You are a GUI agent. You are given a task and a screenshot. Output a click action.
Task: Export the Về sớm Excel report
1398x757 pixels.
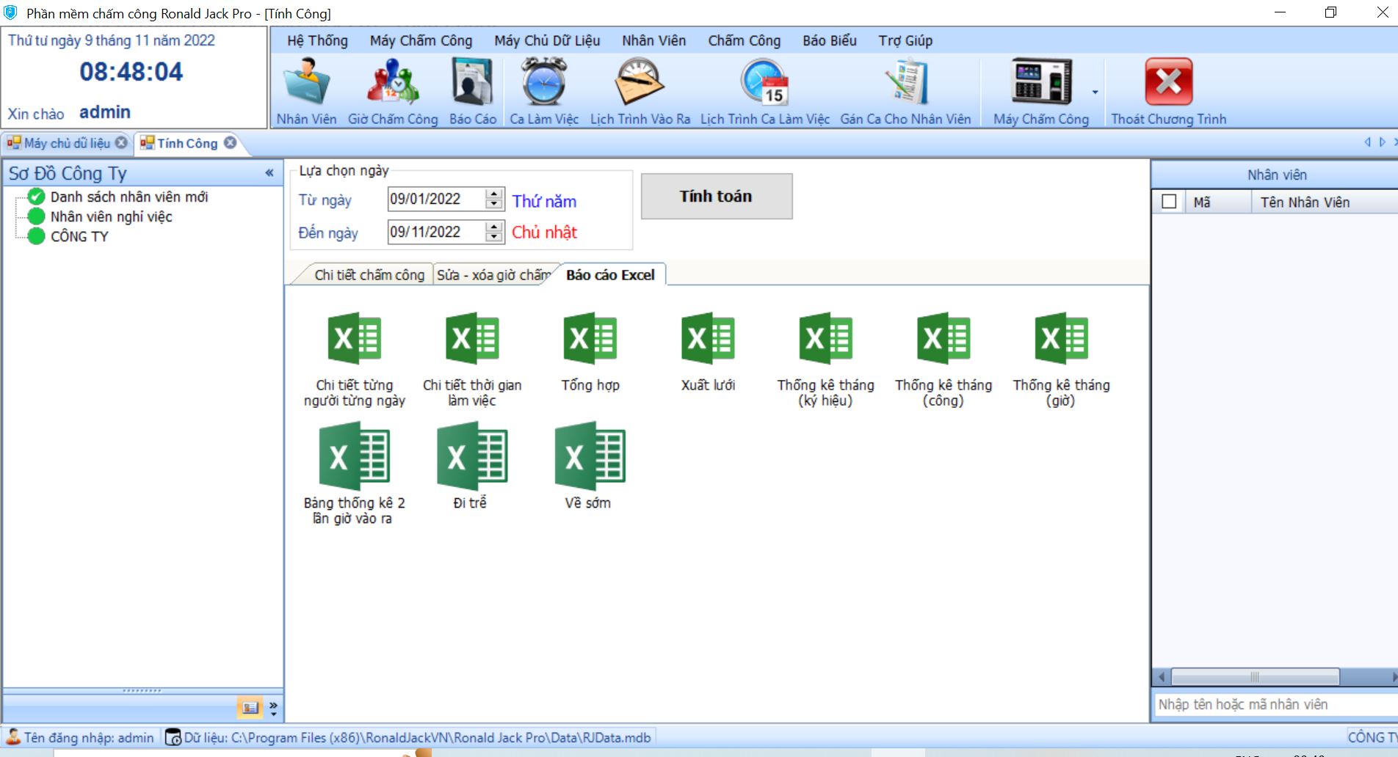[588, 456]
